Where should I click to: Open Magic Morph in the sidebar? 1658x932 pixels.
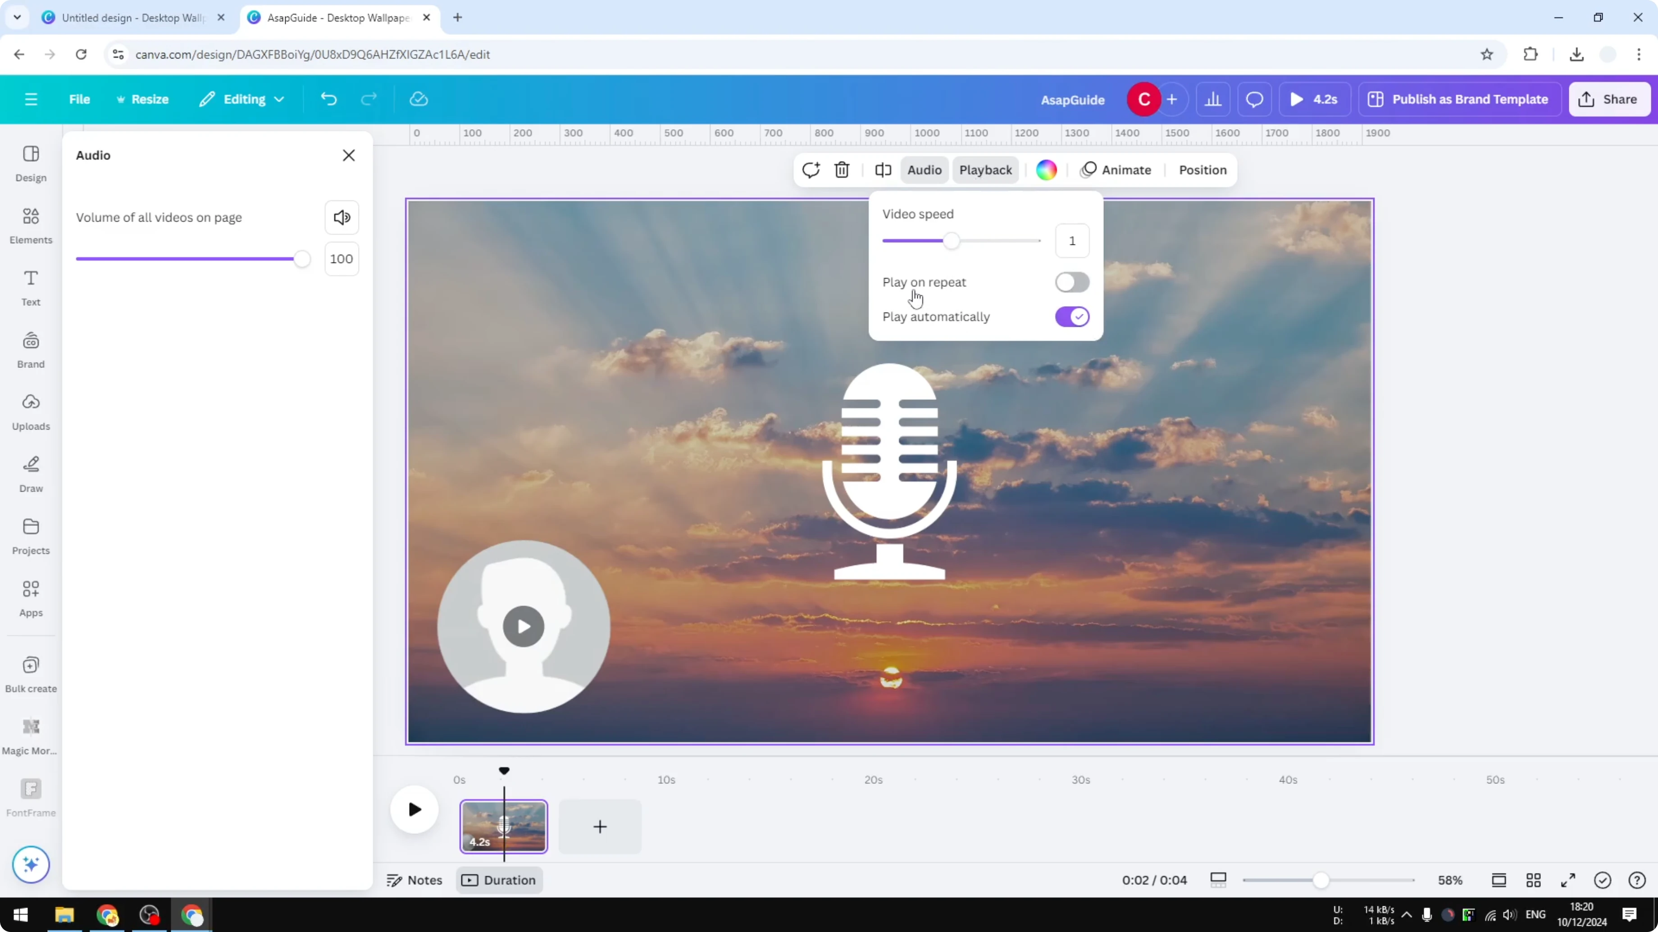click(30, 733)
